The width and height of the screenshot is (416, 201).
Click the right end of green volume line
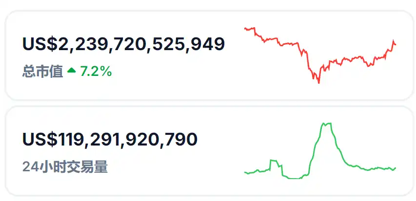[395, 168]
